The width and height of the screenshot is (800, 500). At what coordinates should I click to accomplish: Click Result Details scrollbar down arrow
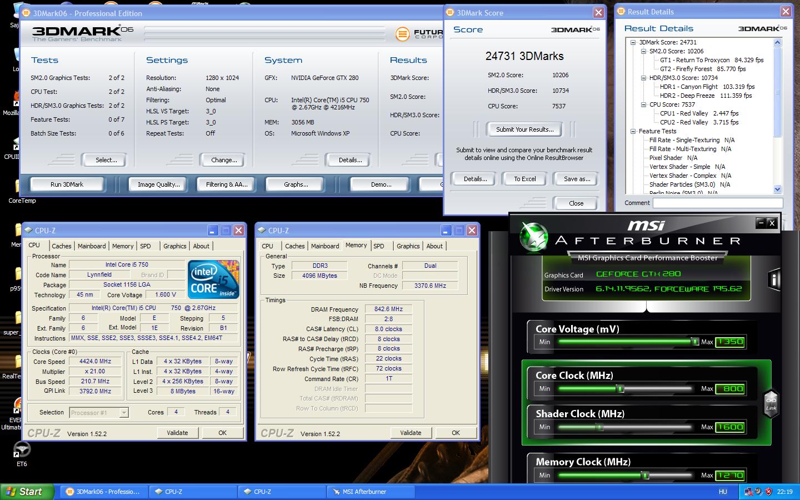pos(778,189)
